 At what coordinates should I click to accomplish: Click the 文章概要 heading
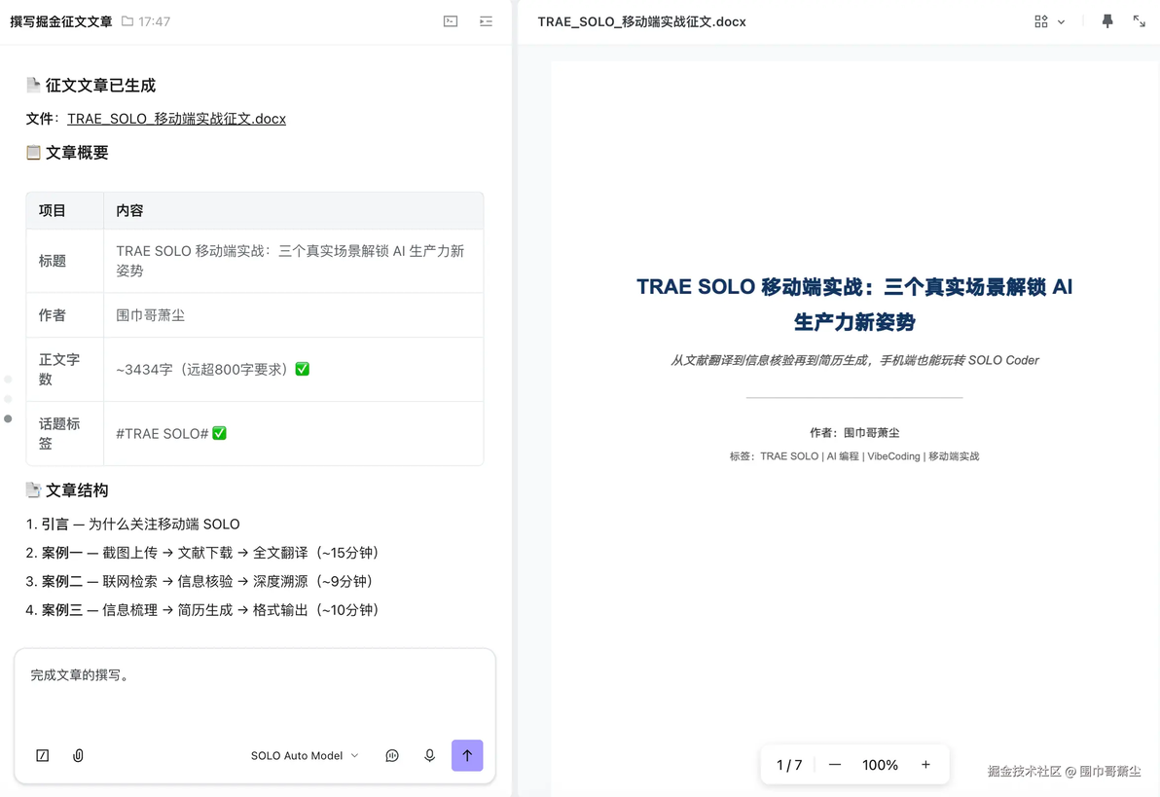pos(77,153)
